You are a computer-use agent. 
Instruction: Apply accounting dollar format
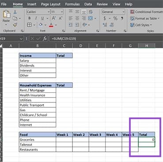[x=105, y=19]
